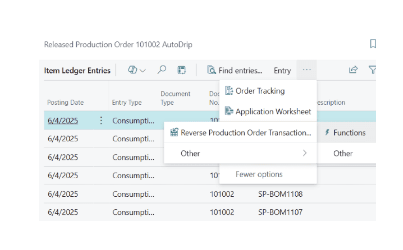Screen dimensions: 403x250
Task: Expand the dropdown arrow beside the Analyze icon
Action: pos(143,70)
